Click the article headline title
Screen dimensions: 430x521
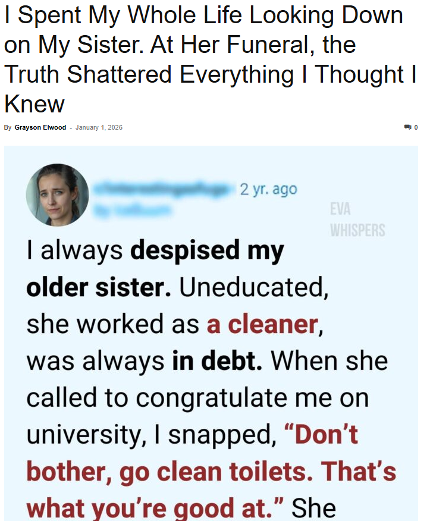coord(208,59)
